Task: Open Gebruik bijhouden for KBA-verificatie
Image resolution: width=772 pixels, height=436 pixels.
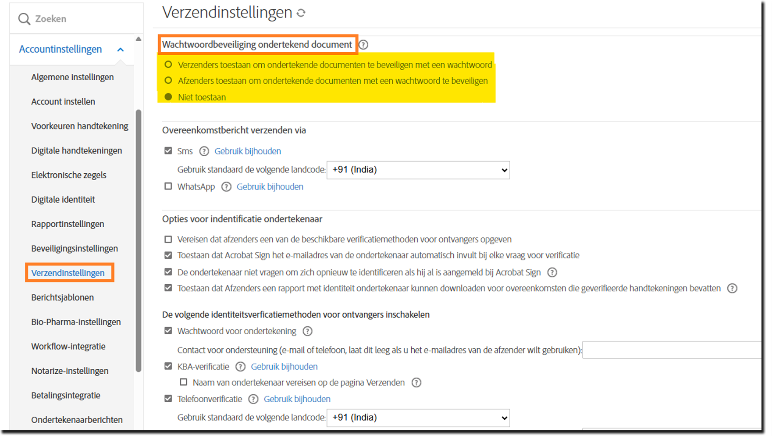Action: pyautogui.click(x=284, y=366)
